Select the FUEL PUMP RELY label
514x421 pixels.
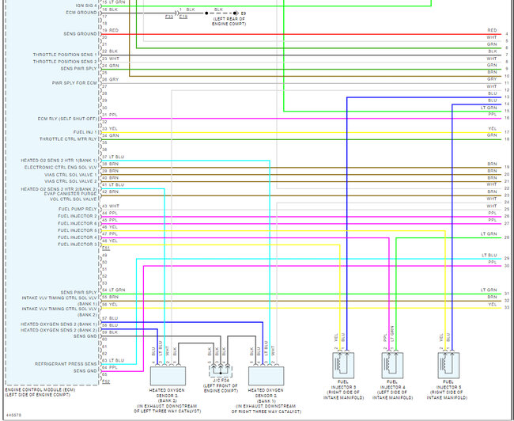[77, 209]
